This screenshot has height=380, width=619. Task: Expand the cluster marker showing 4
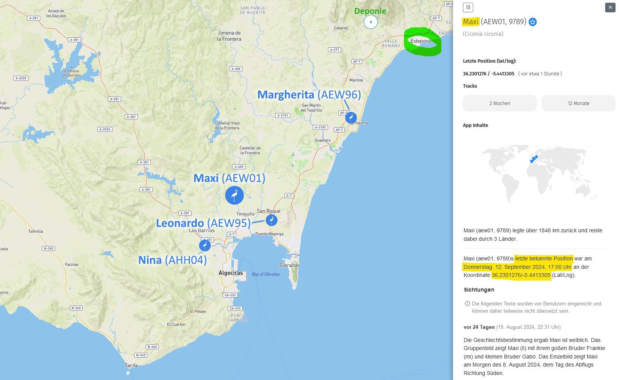371,22
